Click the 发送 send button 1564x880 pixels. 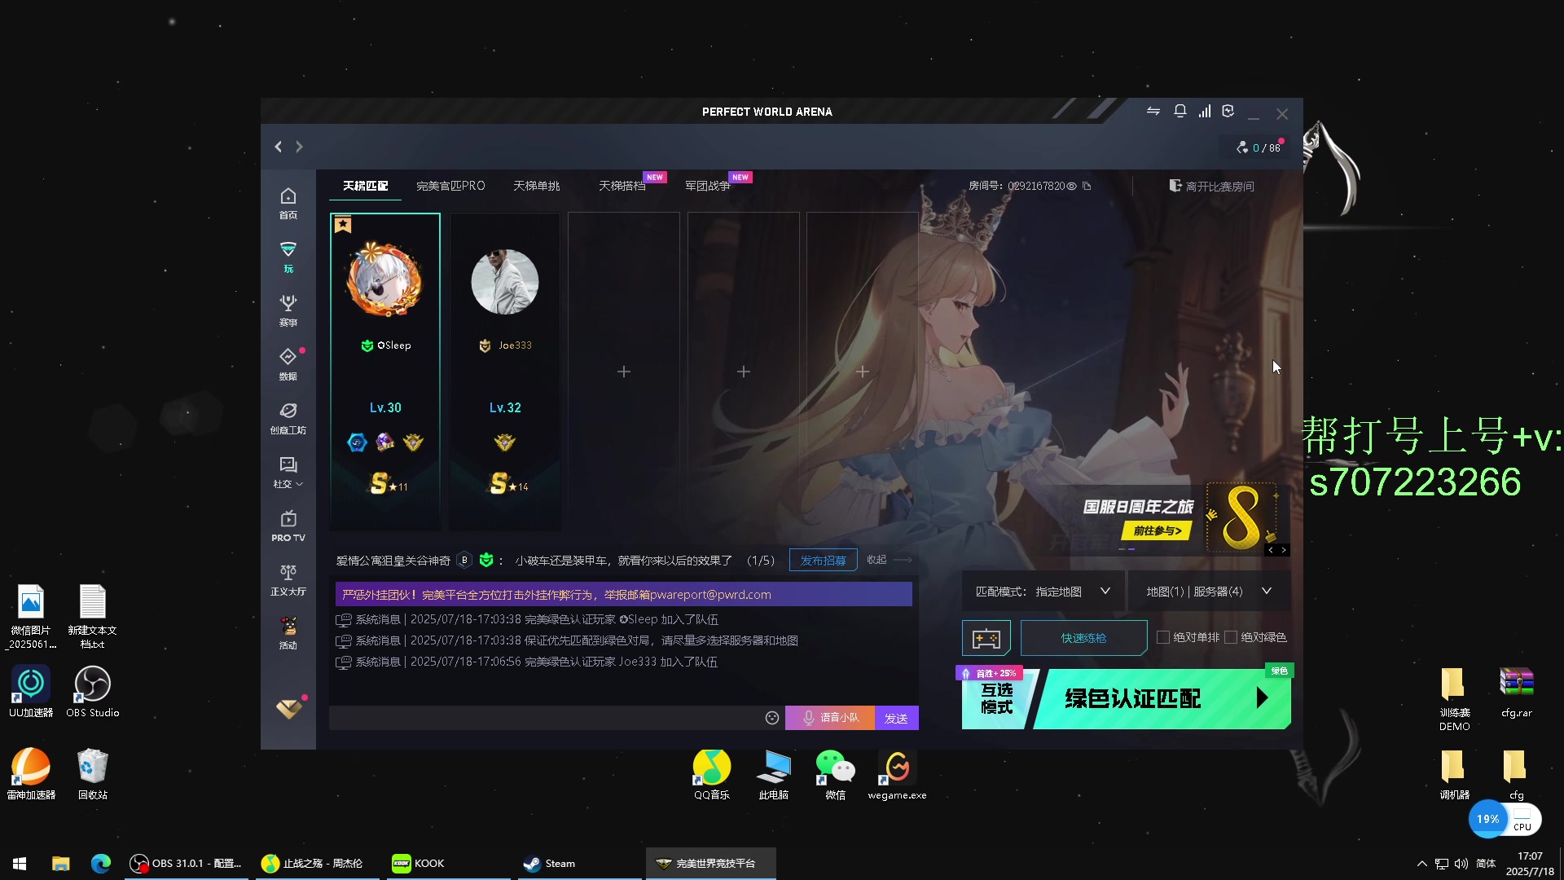coord(896,718)
